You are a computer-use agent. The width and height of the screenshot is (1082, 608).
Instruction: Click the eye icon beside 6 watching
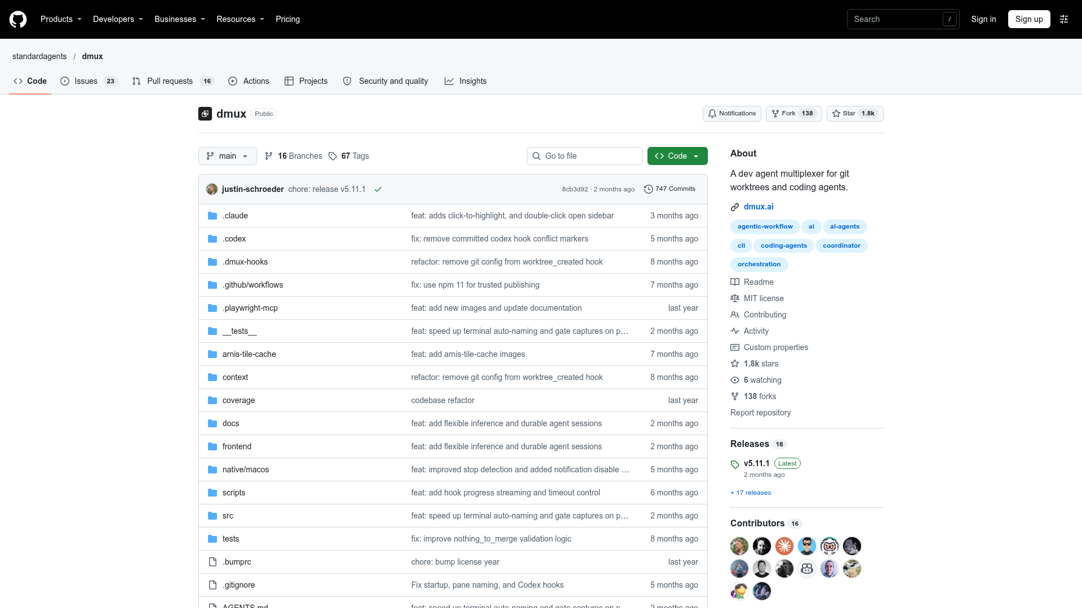tap(735, 380)
